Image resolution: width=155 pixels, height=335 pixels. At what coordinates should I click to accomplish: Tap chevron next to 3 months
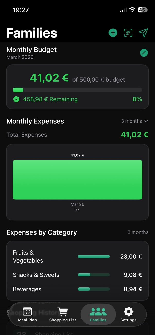pyautogui.click(x=146, y=121)
